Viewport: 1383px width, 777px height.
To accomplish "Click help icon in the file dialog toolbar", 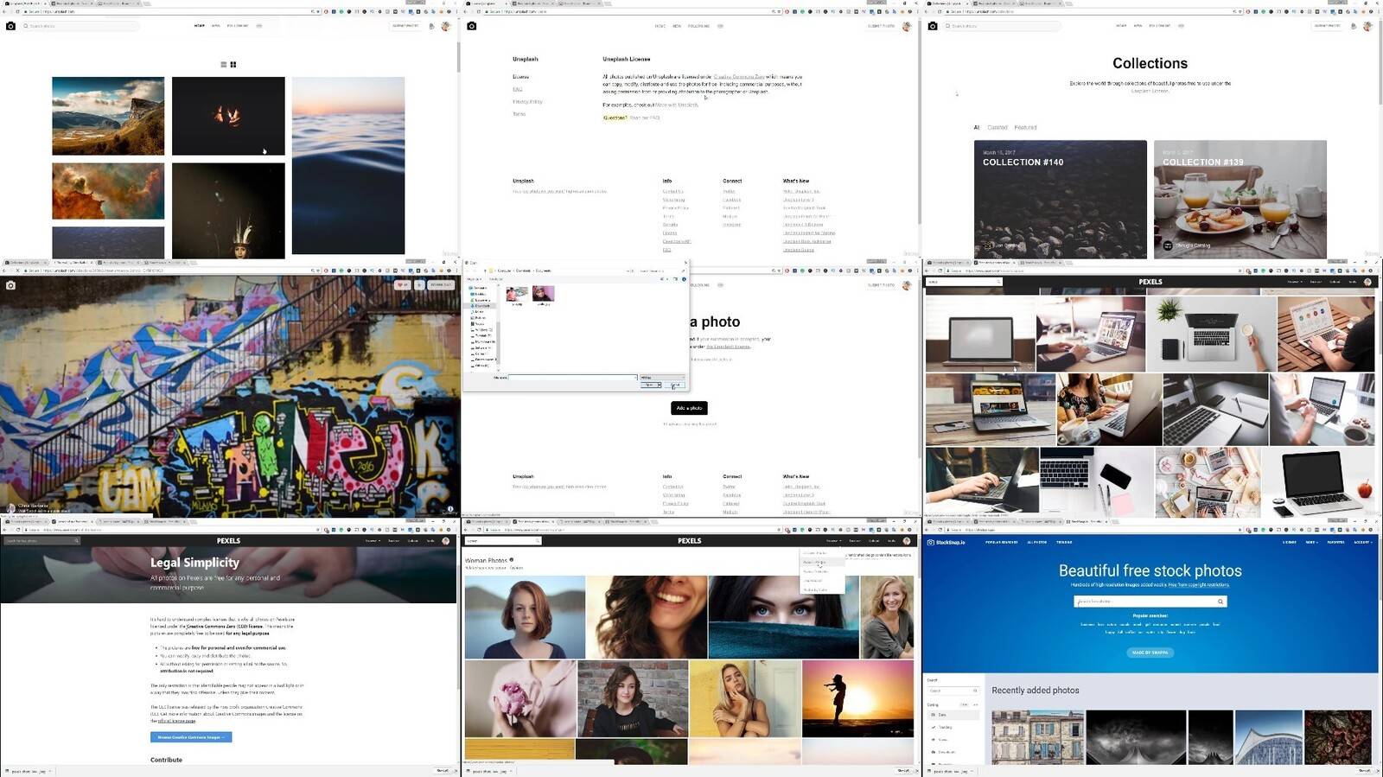I will (x=684, y=279).
